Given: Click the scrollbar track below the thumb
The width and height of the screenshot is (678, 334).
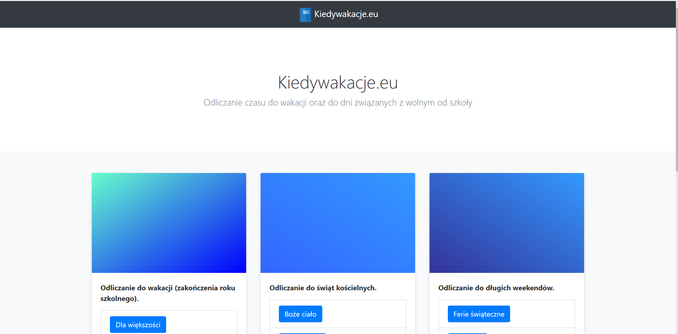Looking at the screenshot, I should [677, 249].
